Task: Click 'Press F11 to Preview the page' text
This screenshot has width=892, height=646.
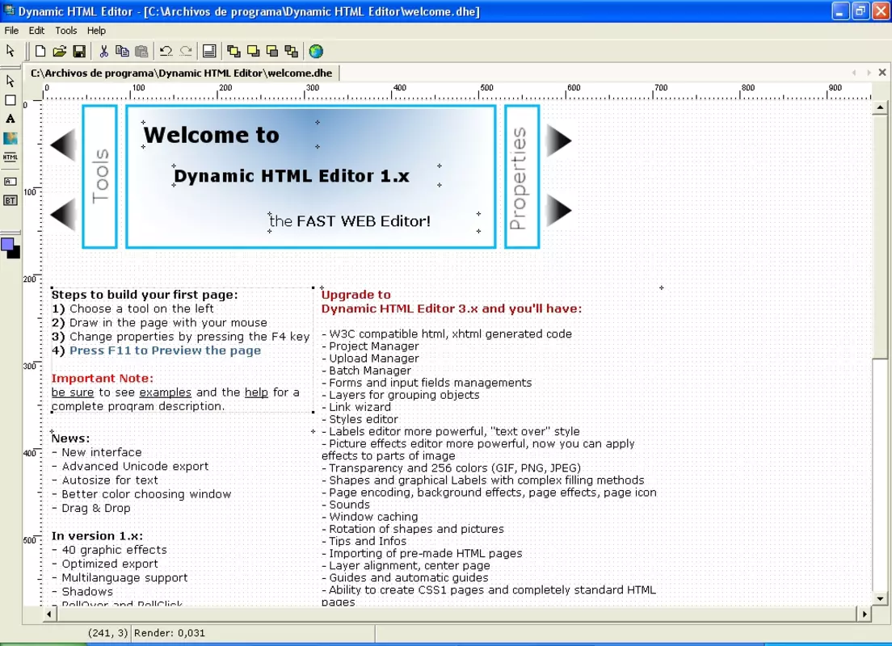Action: [x=165, y=350]
